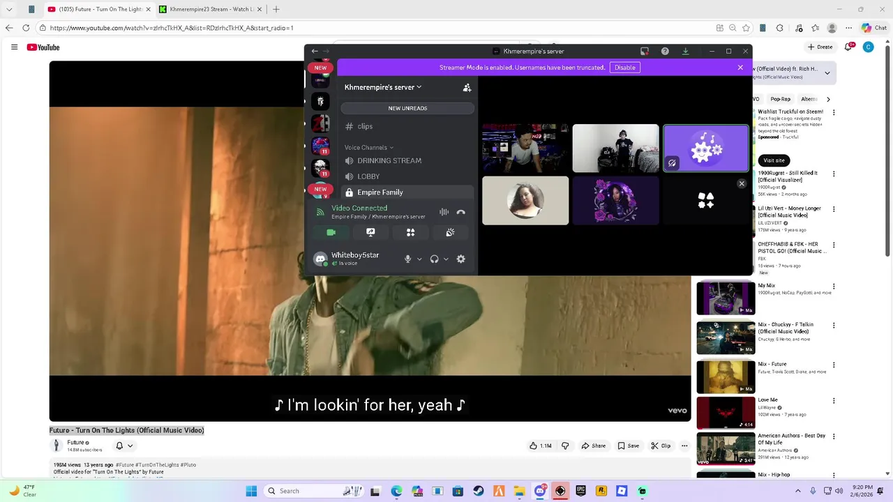Open Discord User Settings gear
The image size is (893, 502).
pos(460,259)
